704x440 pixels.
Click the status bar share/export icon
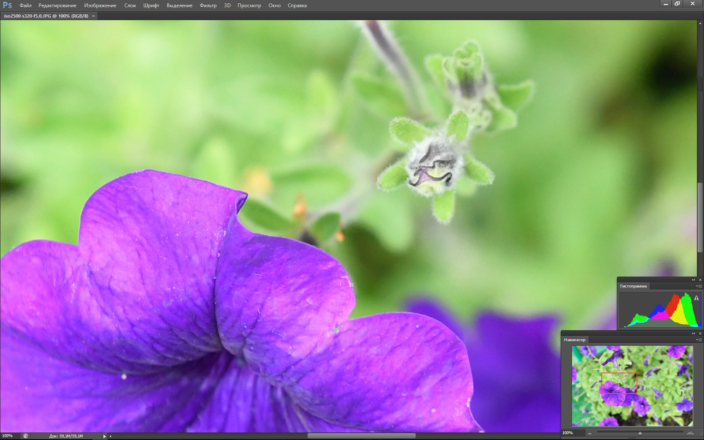pos(26,436)
